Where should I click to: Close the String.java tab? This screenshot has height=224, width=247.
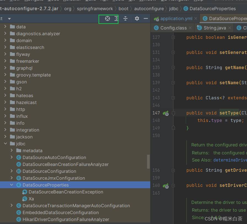[230, 28]
